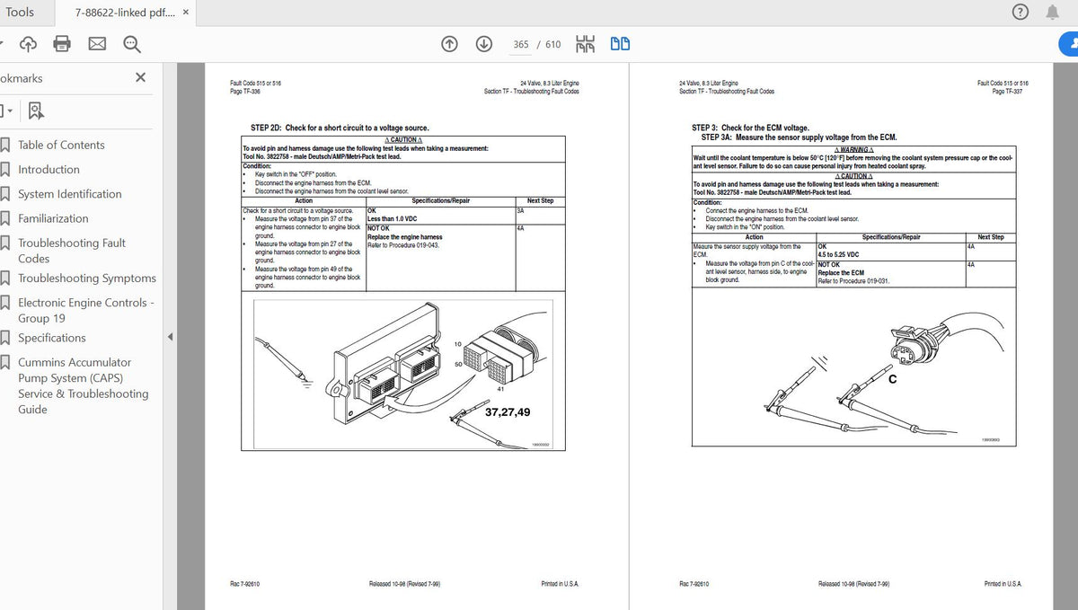This screenshot has height=610, width=1078.
Task: Click 'Replace the ECM' text
Action: click(x=841, y=273)
